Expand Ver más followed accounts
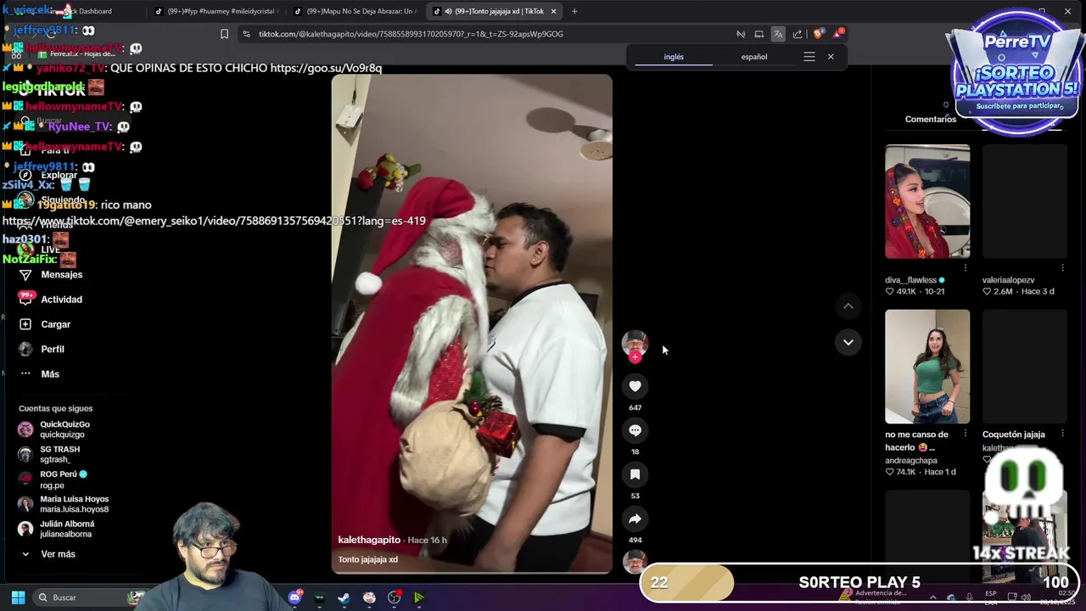1086x611 pixels. click(48, 554)
